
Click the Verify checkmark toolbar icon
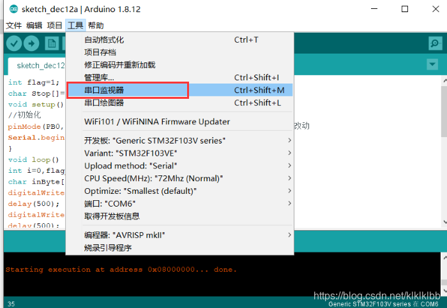click(14, 43)
